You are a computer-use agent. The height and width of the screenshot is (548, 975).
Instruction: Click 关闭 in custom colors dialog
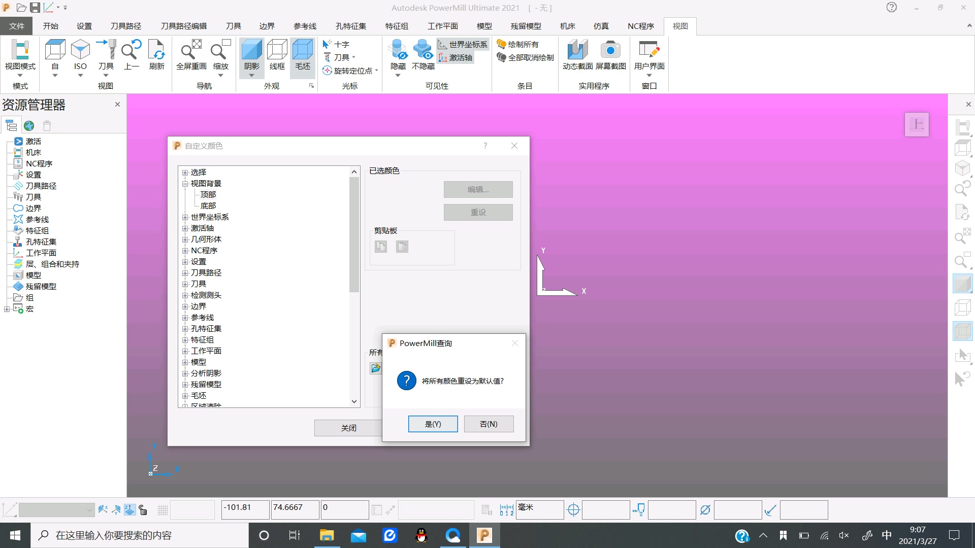348,428
